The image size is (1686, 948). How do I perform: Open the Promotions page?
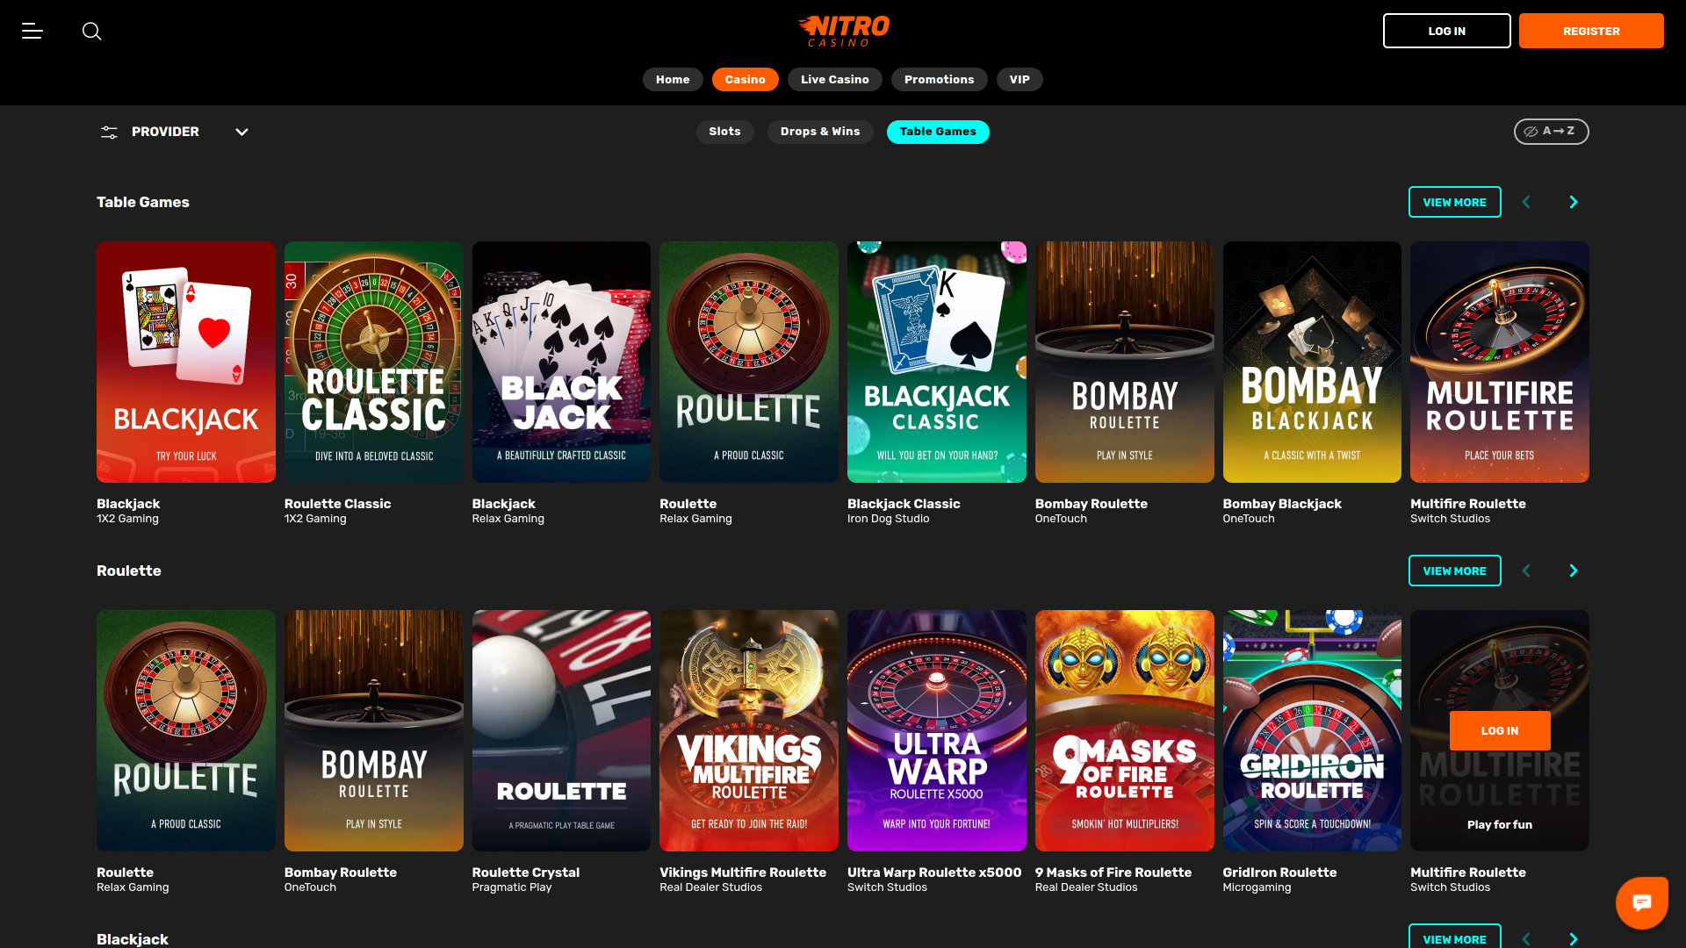(939, 79)
